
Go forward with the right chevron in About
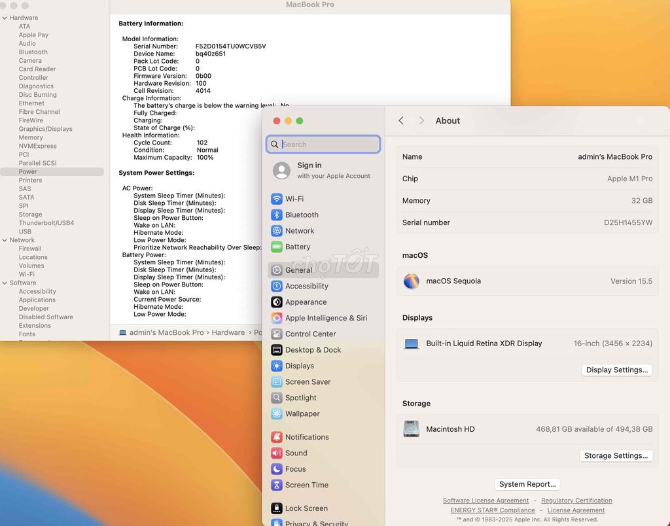[421, 120]
